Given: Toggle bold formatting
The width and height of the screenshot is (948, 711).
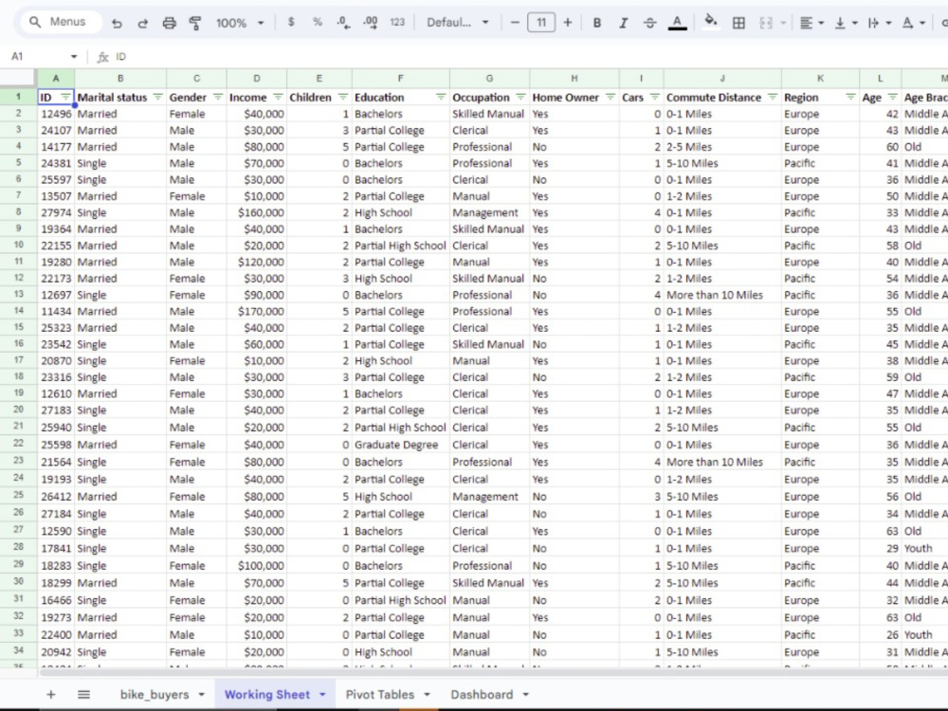Looking at the screenshot, I should 596,23.
